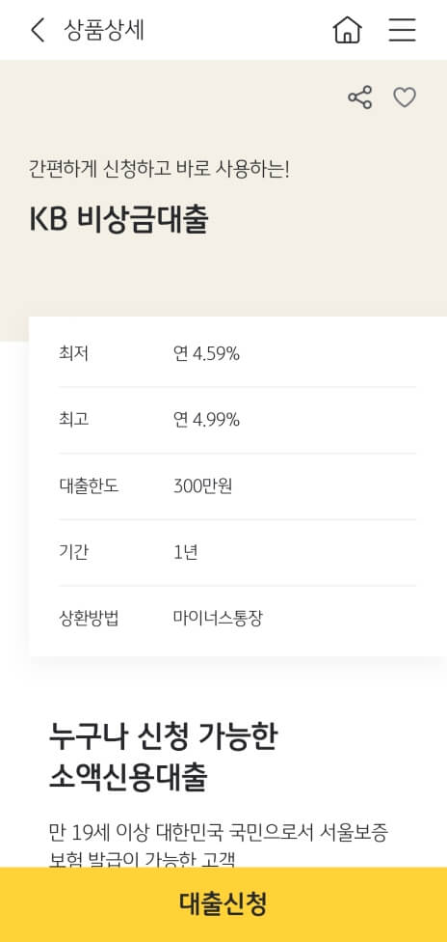
Task: Click the 기간 1년 row
Action: 238,552
